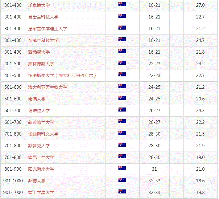Select national rank 16-21 in 昆士兰科技大学 row
The height and width of the screenshot is (199, 219).
point(154,17)
